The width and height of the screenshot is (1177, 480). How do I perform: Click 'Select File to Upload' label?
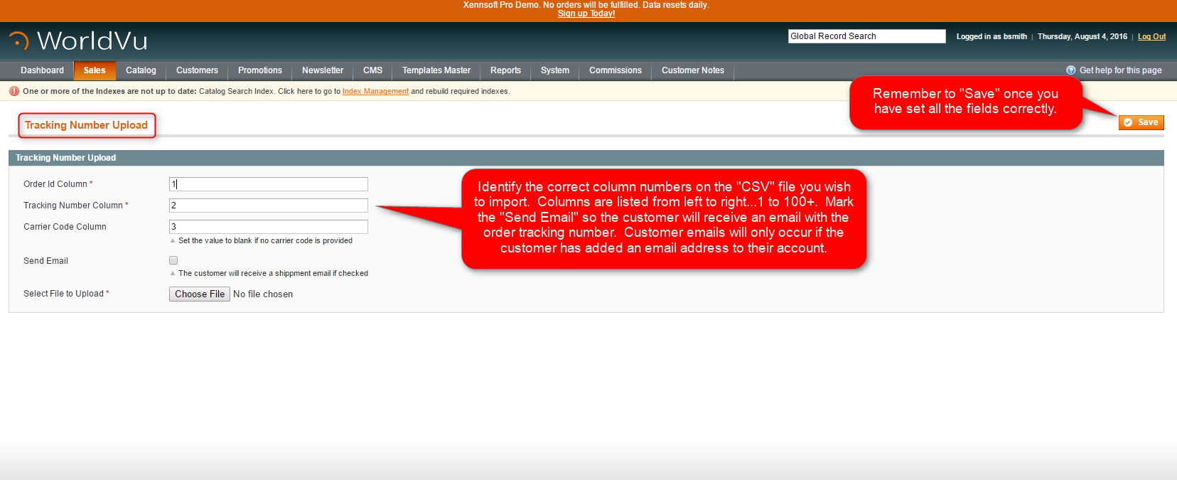pyautogui.click(x=63, y=294)
